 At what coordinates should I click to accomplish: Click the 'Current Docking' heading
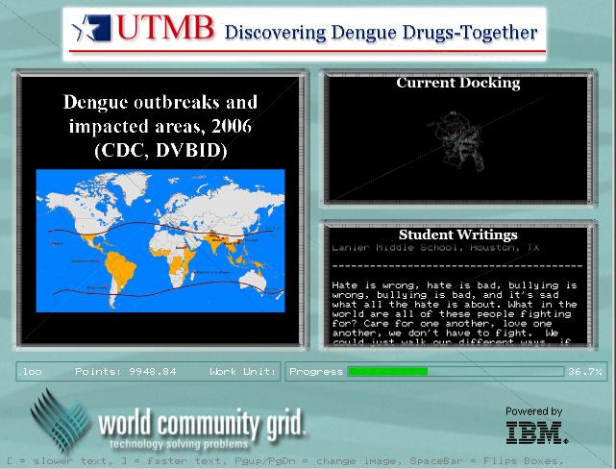[458, 83]
